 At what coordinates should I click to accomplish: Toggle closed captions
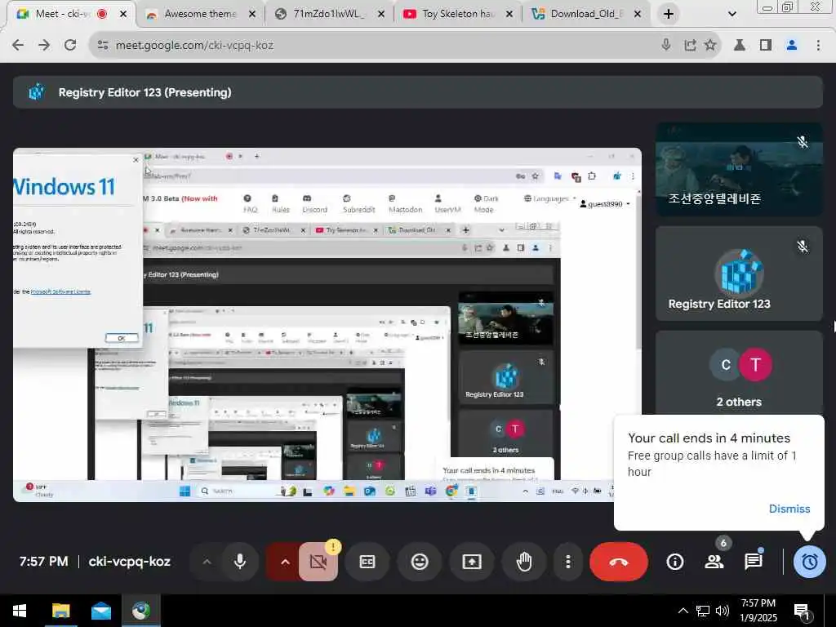367,562
